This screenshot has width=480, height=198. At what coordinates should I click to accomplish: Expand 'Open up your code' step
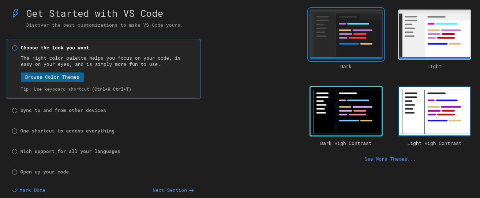point(45,172)
